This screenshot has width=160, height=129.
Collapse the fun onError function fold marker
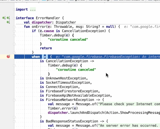[14, 27]
